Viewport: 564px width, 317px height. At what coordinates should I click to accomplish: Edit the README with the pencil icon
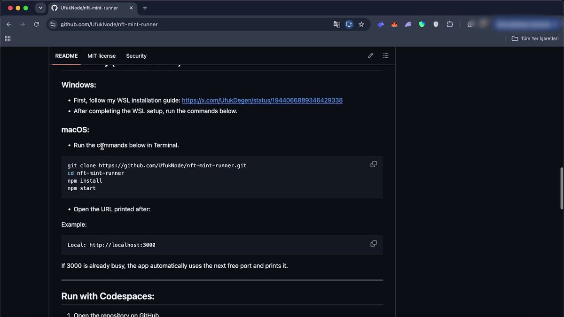[370, 56]
